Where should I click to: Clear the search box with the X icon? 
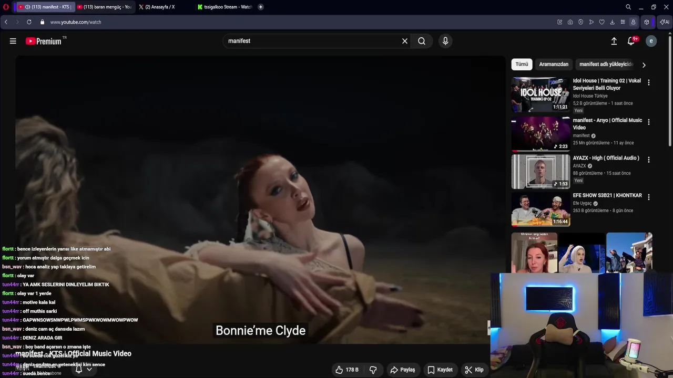[x=405, y=41]
